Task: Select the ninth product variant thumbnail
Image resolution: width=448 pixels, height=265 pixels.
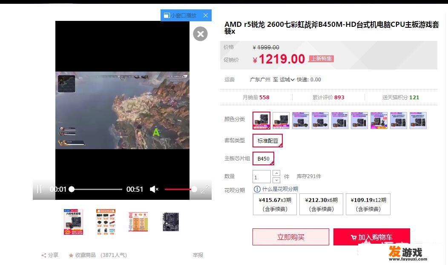Action: (418, 121)
